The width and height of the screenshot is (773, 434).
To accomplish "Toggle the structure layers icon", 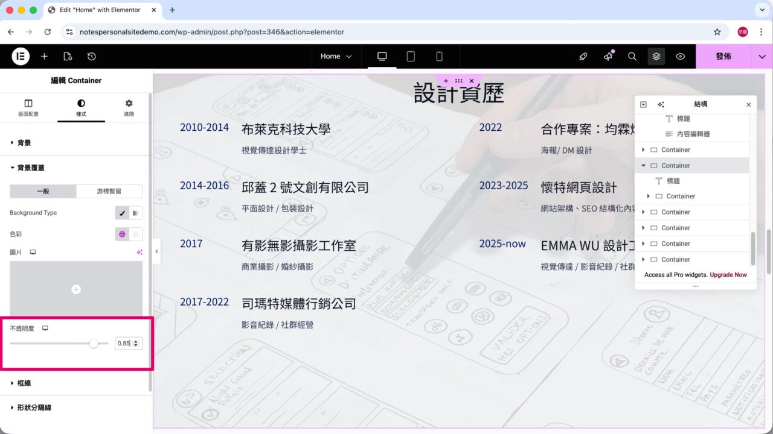I will tap(656, 56).
